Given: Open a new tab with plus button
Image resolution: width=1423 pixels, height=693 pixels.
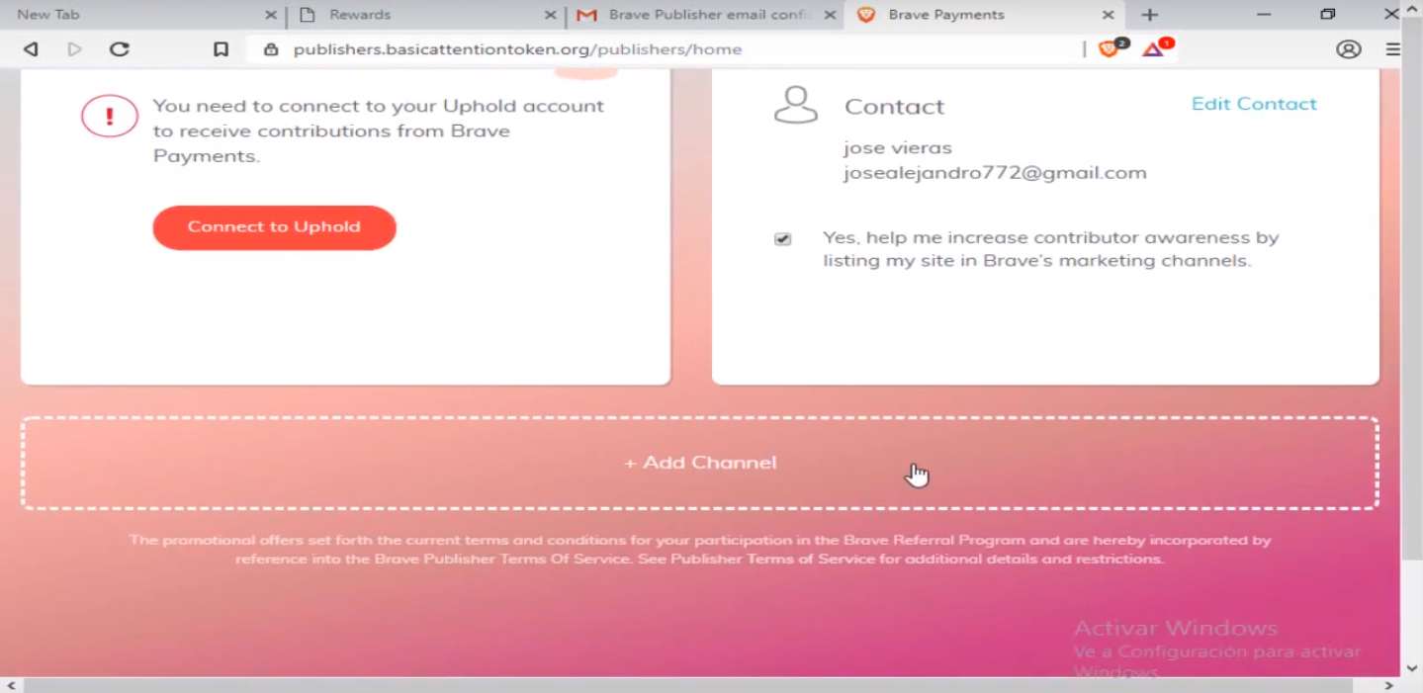Looking at the screenshot, I should point(1149,15).
